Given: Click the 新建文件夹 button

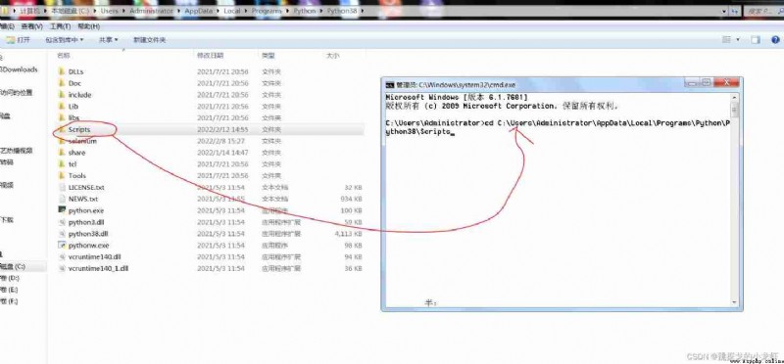Looking at the screenshot, I should [x=149, y=39].
